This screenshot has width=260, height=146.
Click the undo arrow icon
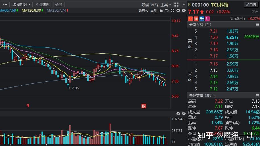167,11
